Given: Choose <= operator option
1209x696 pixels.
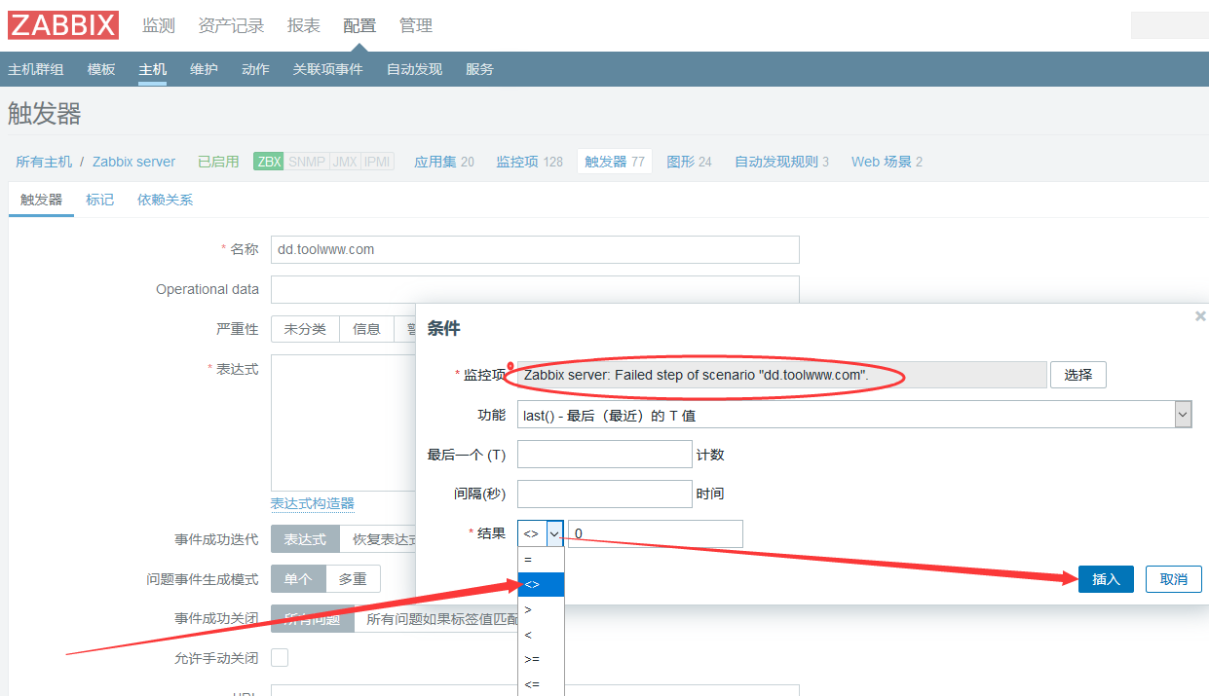Looking at the screenshot, I should pyautogui.click(x=541, y=684).
